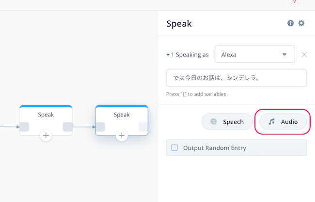Click the dropdown arrow in the Alexa selector
315x202 pixels.
[x=284, y=54]
